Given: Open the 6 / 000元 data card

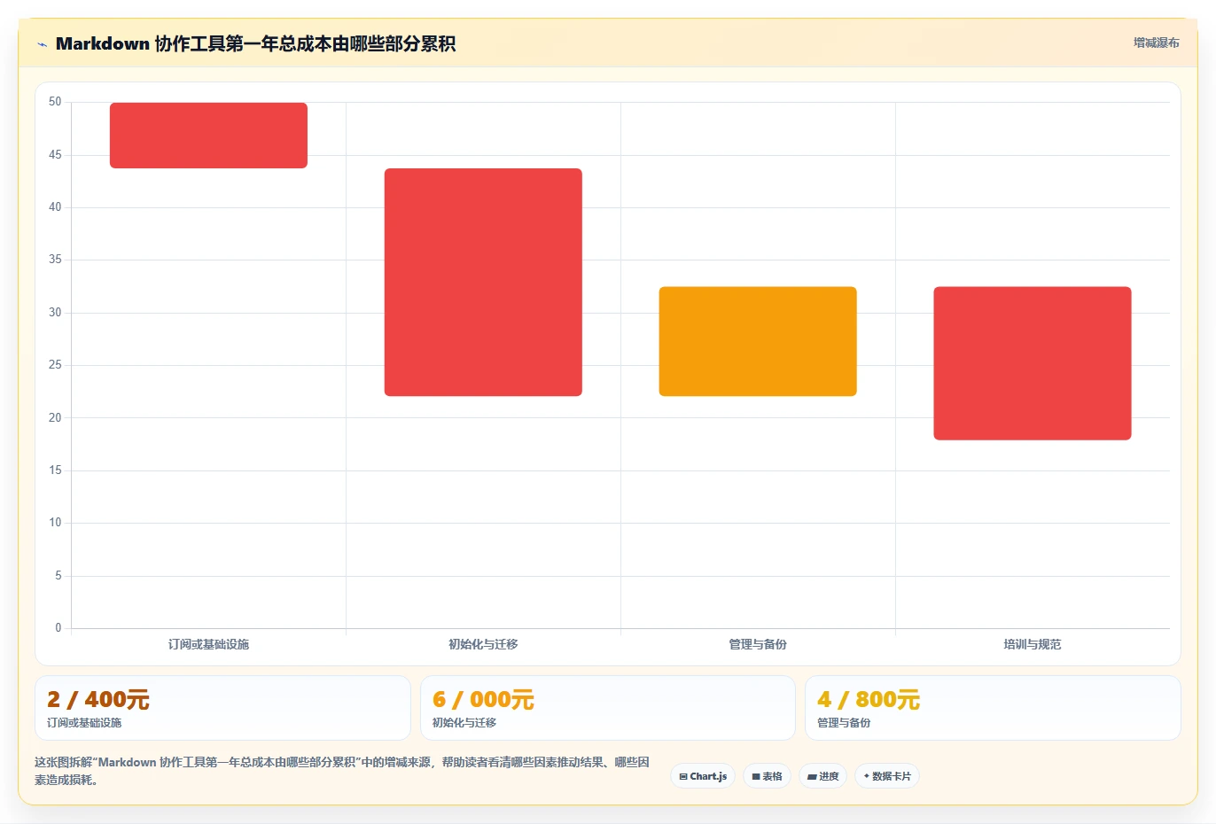Looking at the screenshot, I should (608, 708).
